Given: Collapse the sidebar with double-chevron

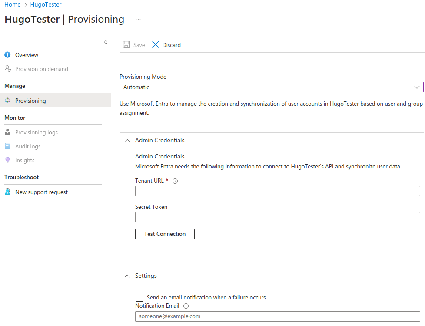Looking at the screenshot, I should point(106,42).
